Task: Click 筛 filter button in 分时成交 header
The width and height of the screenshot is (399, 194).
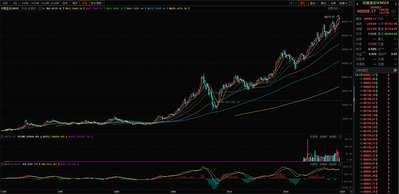Action: 395,70
